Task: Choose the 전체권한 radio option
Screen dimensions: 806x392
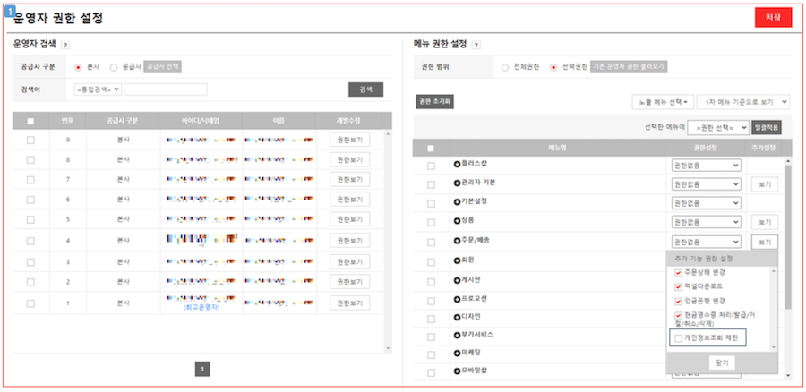Action: pyautogui.click(x=505, y=67)
